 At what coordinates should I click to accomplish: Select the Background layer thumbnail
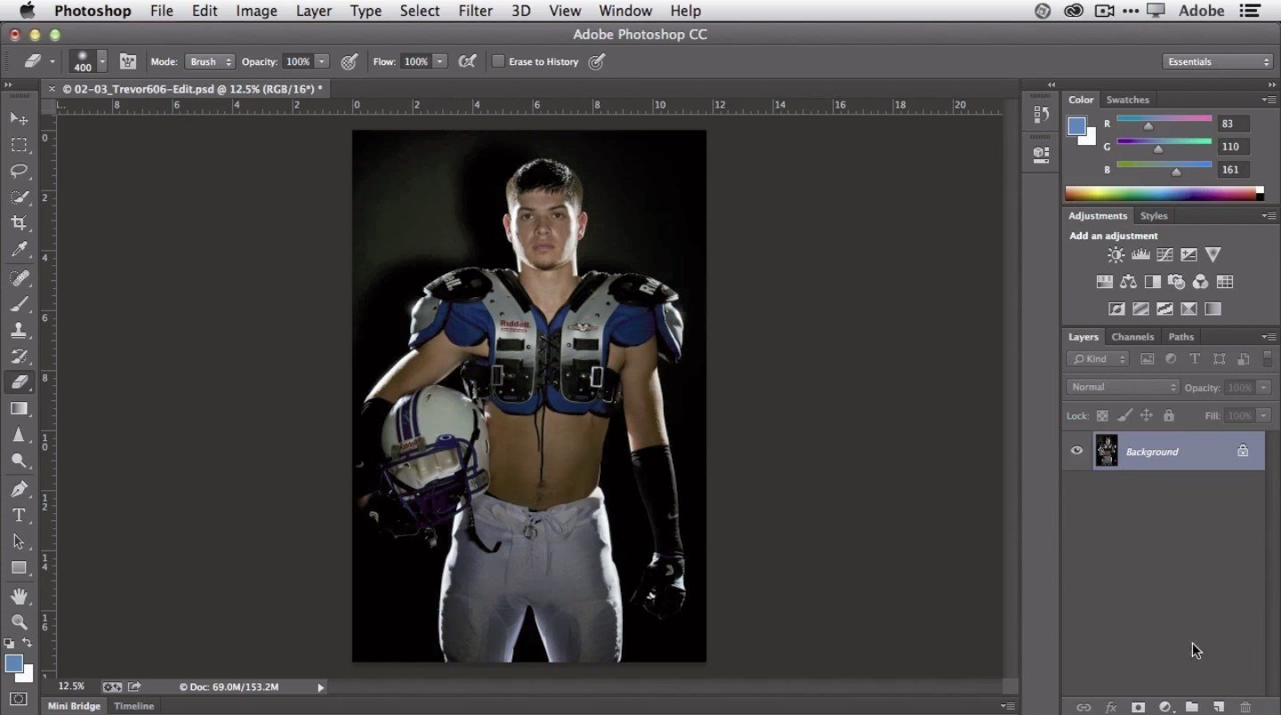(1107, 451)
